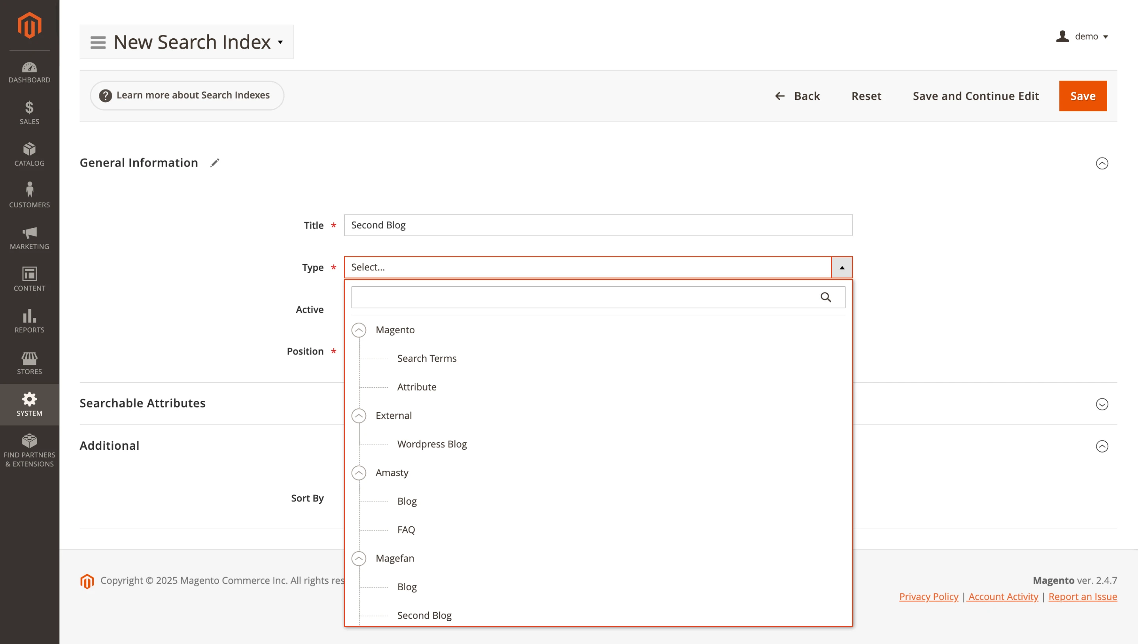Click the Title field containing Second Blog
Screen dimensions: 1138x644
[598, 225]
